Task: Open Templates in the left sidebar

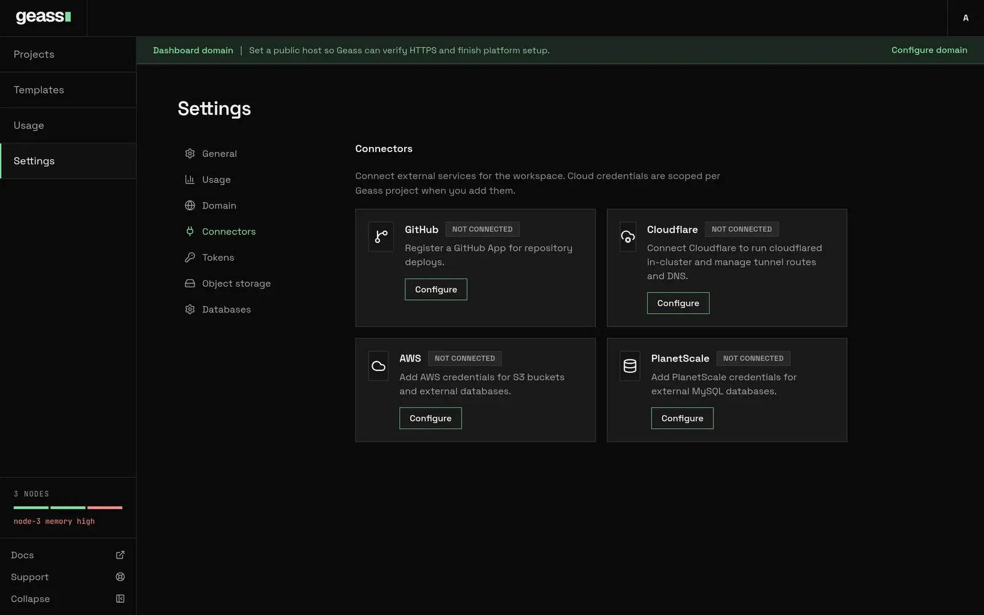Action: pyautogui.click(x=68, y=90)
